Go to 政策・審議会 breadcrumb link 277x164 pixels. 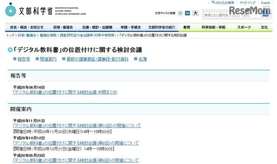click(x=27, y=35)
